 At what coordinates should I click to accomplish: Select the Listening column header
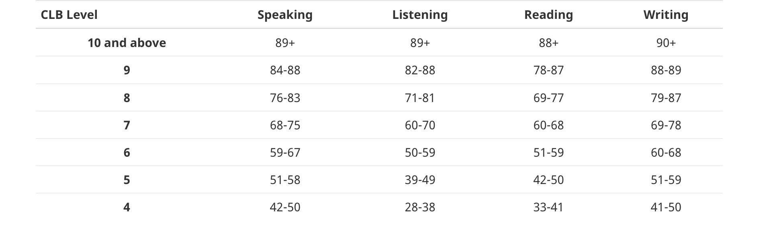tap(420, 15)
